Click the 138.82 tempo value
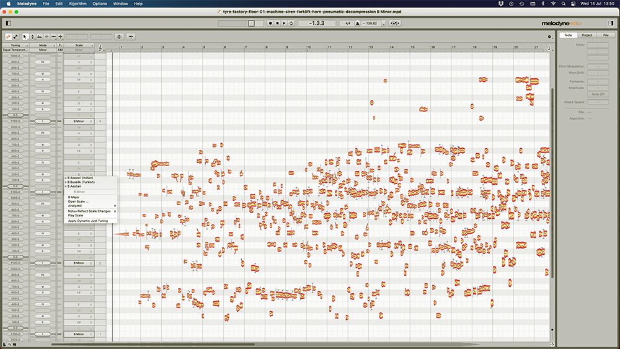The width and height of the screenshot is (620, 349). pyautogui.click(x=371, y=24)
